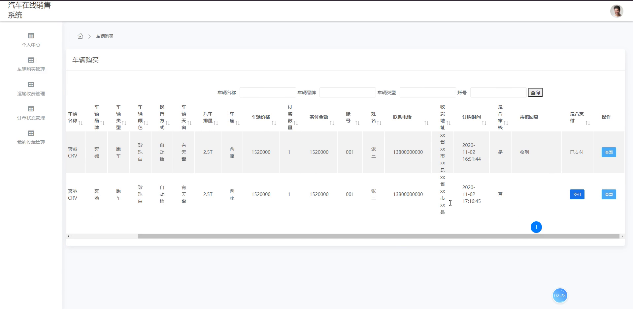
Task: Open 车辆购买管理 menu item
Action: [x=31, y=69]
